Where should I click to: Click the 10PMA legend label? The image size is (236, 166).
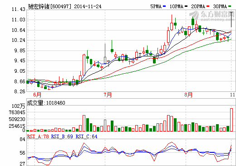177,6
